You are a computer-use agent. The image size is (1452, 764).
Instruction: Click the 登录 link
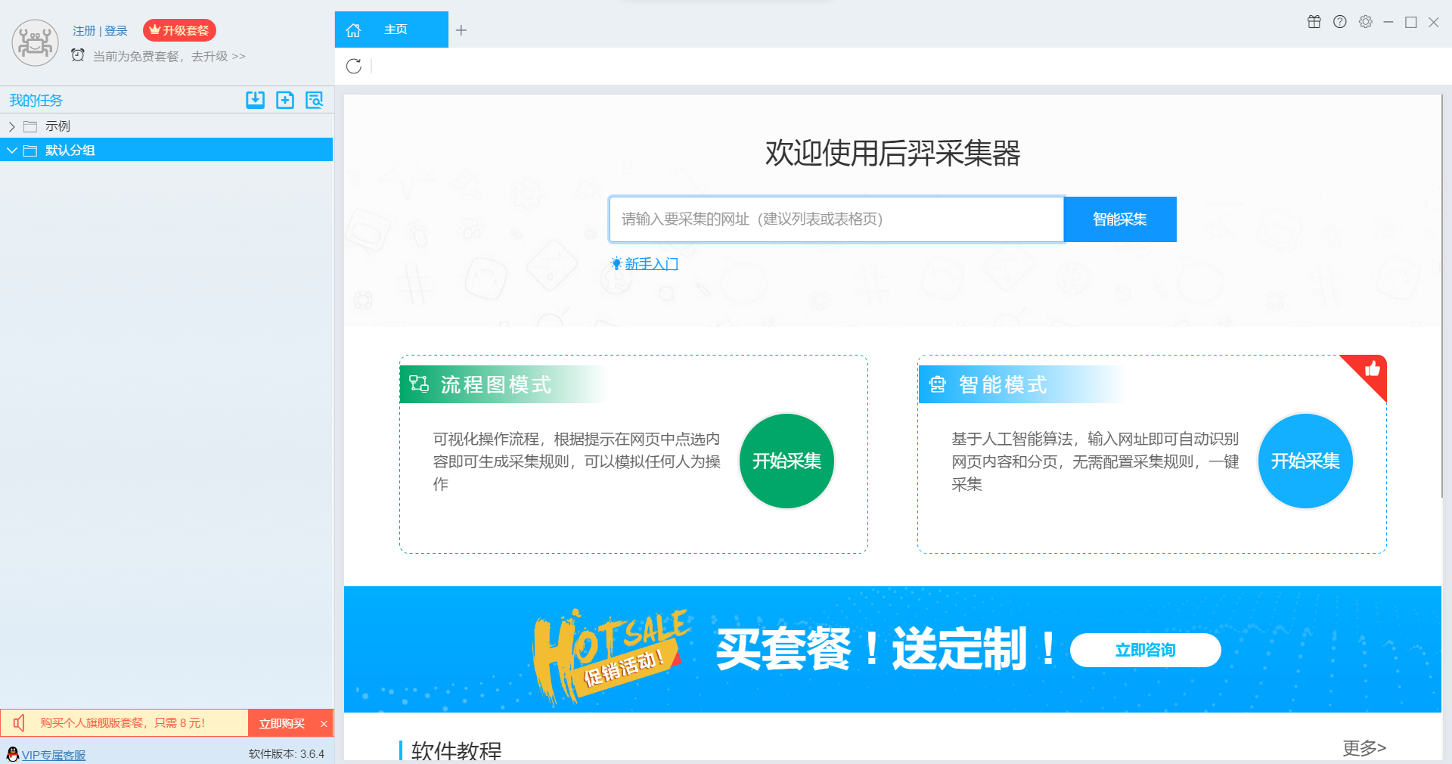click(x=116, y=31)
